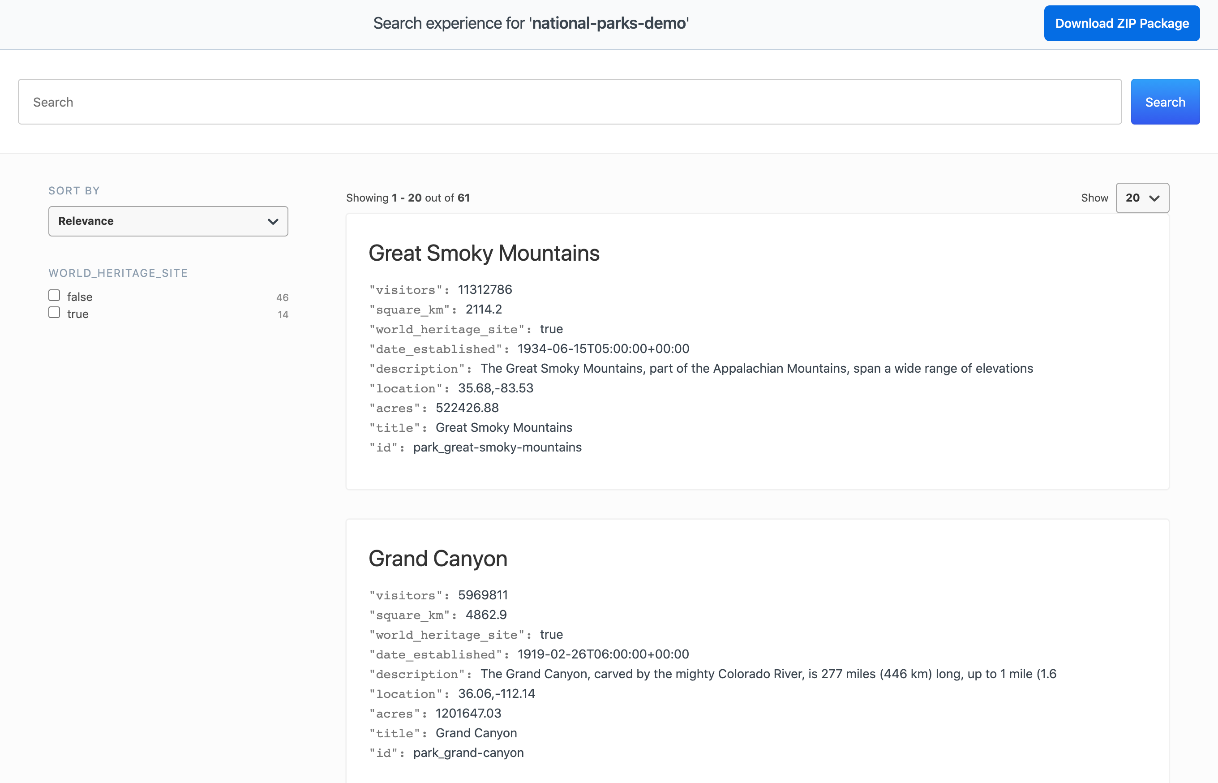Screen dimensions: 1218x783
Task: Open the Great Smoky Mountains result title
Action: pyautogui.click(x=484, y=253)
